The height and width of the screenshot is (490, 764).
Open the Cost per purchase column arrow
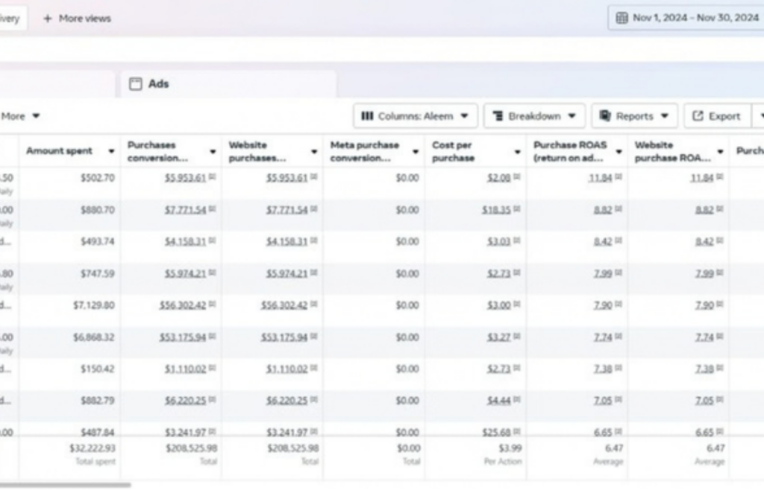pyautogui.click(x=518, y=152)
